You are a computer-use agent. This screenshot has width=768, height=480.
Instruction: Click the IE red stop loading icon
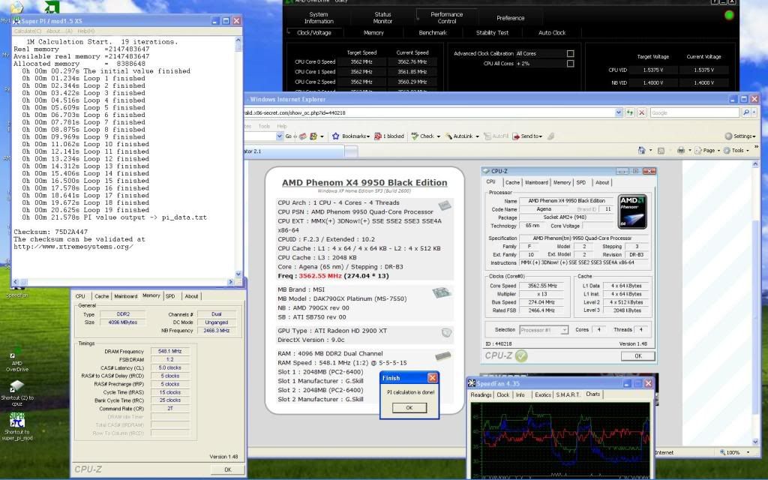[x=642, y=112]
